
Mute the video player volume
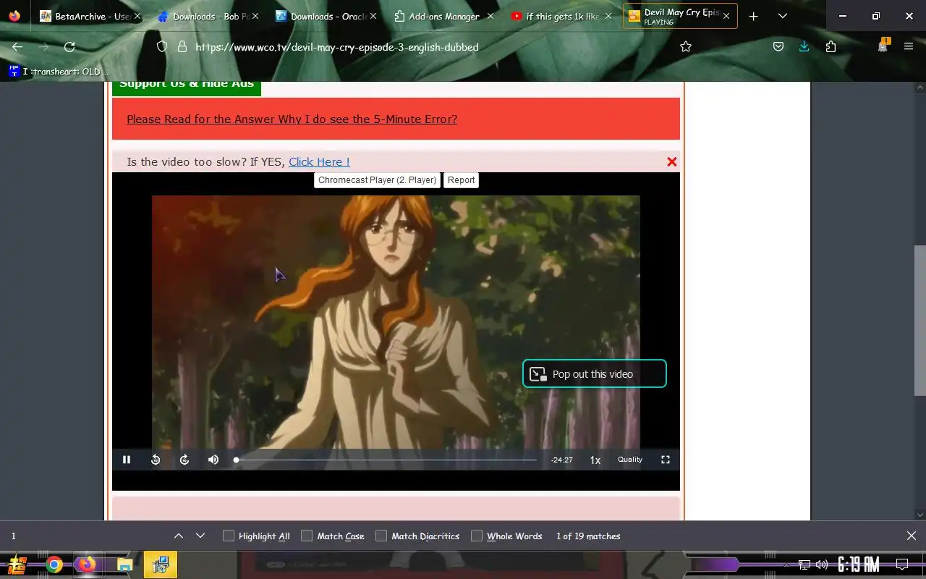click(x=213, y=460)
